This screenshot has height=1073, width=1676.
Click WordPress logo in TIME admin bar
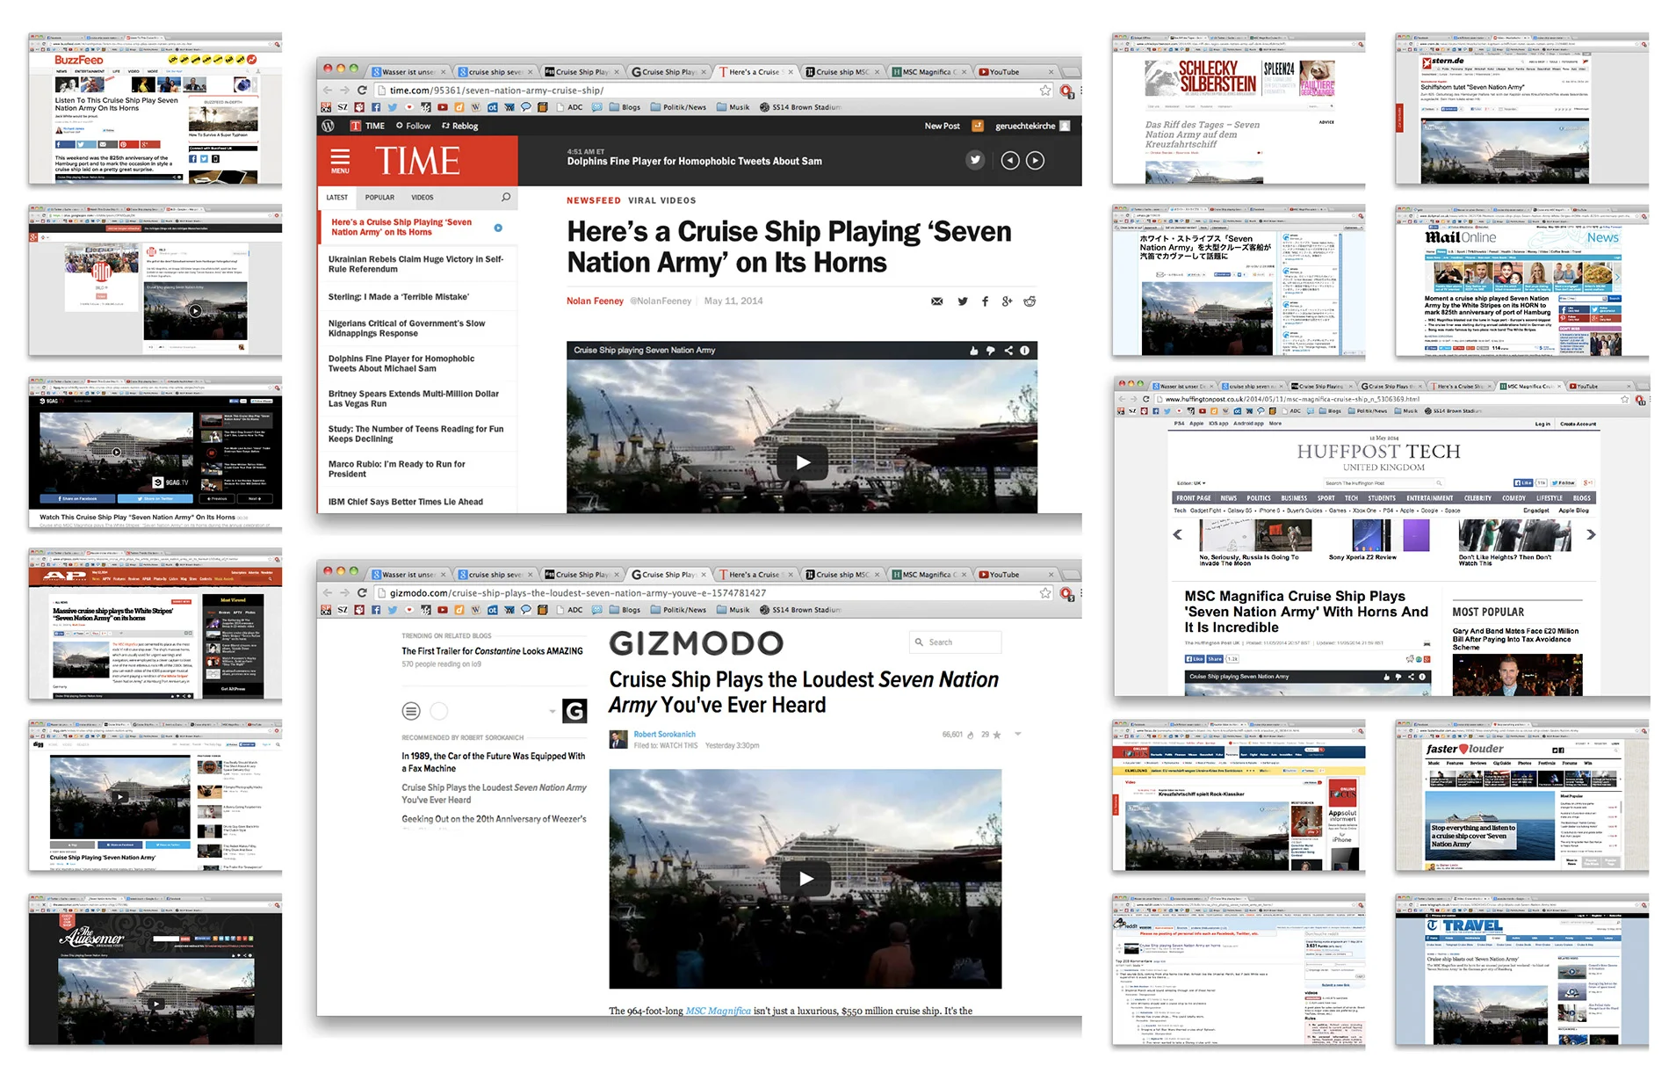pyautogui.click(x=329, y=126)
